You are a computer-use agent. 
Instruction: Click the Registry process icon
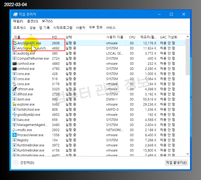click(15, 140)
